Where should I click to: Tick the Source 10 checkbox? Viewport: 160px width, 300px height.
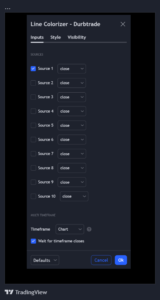[33, 196]
